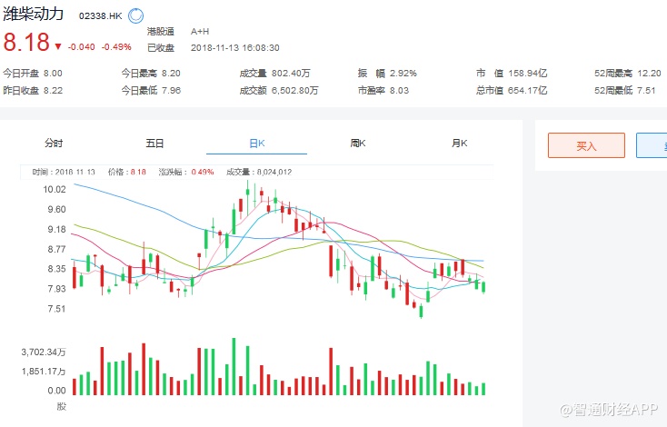Viewport: 667px width, 427px height.
Task: Click the current price 8.18
Action: click(x=25, y=43)
